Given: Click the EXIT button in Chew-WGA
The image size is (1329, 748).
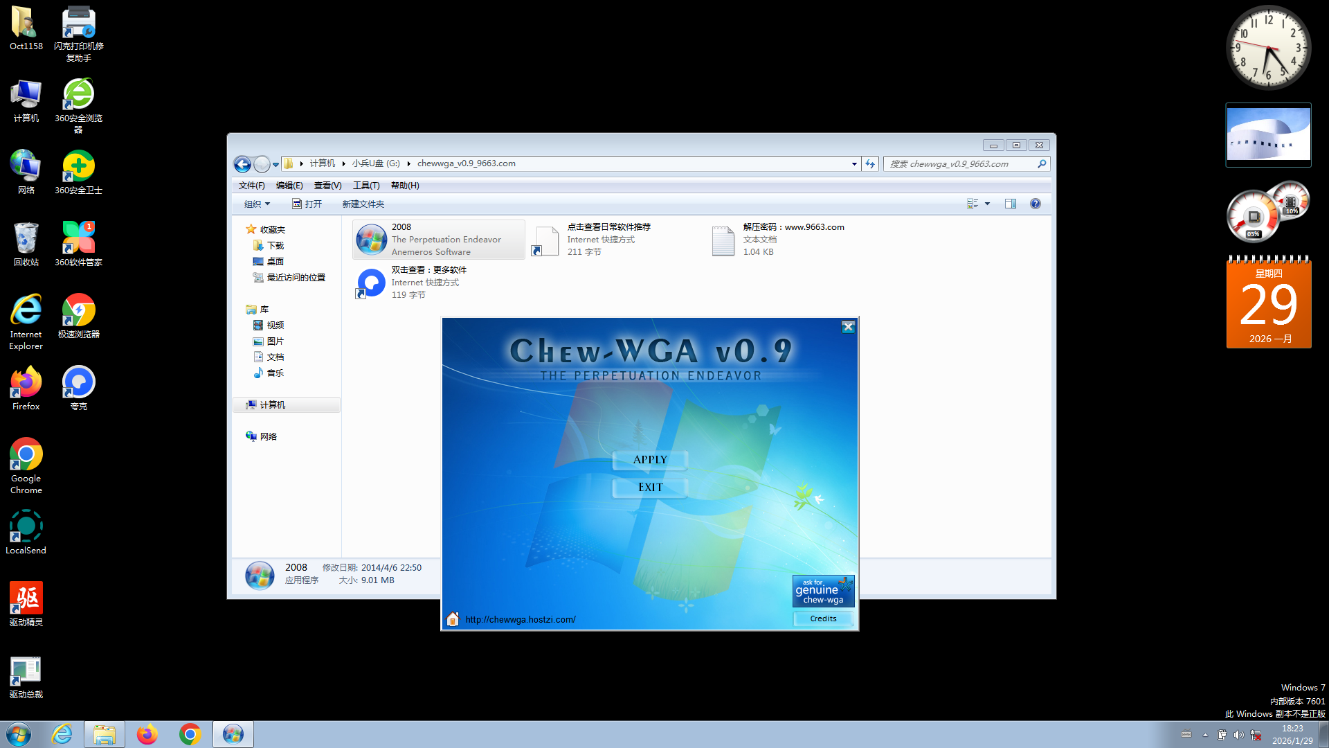Looking at the screenshot, I should coord(650,488).
